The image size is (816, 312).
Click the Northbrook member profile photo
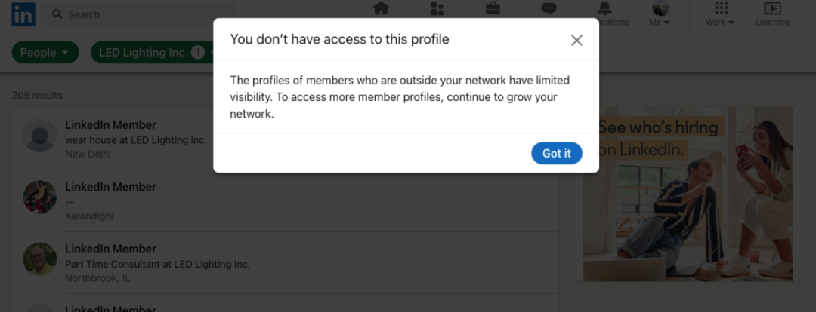click(x=39, y=259)
